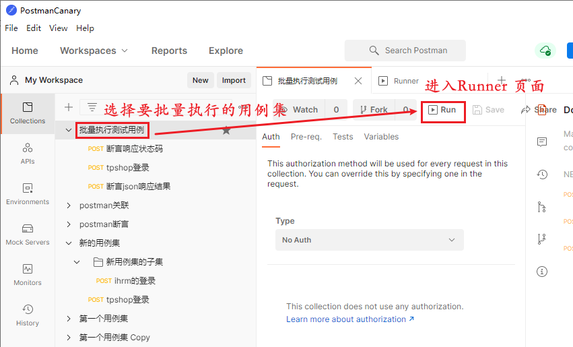Open My Workspace header
573x347 pixels.
point(46,80)
